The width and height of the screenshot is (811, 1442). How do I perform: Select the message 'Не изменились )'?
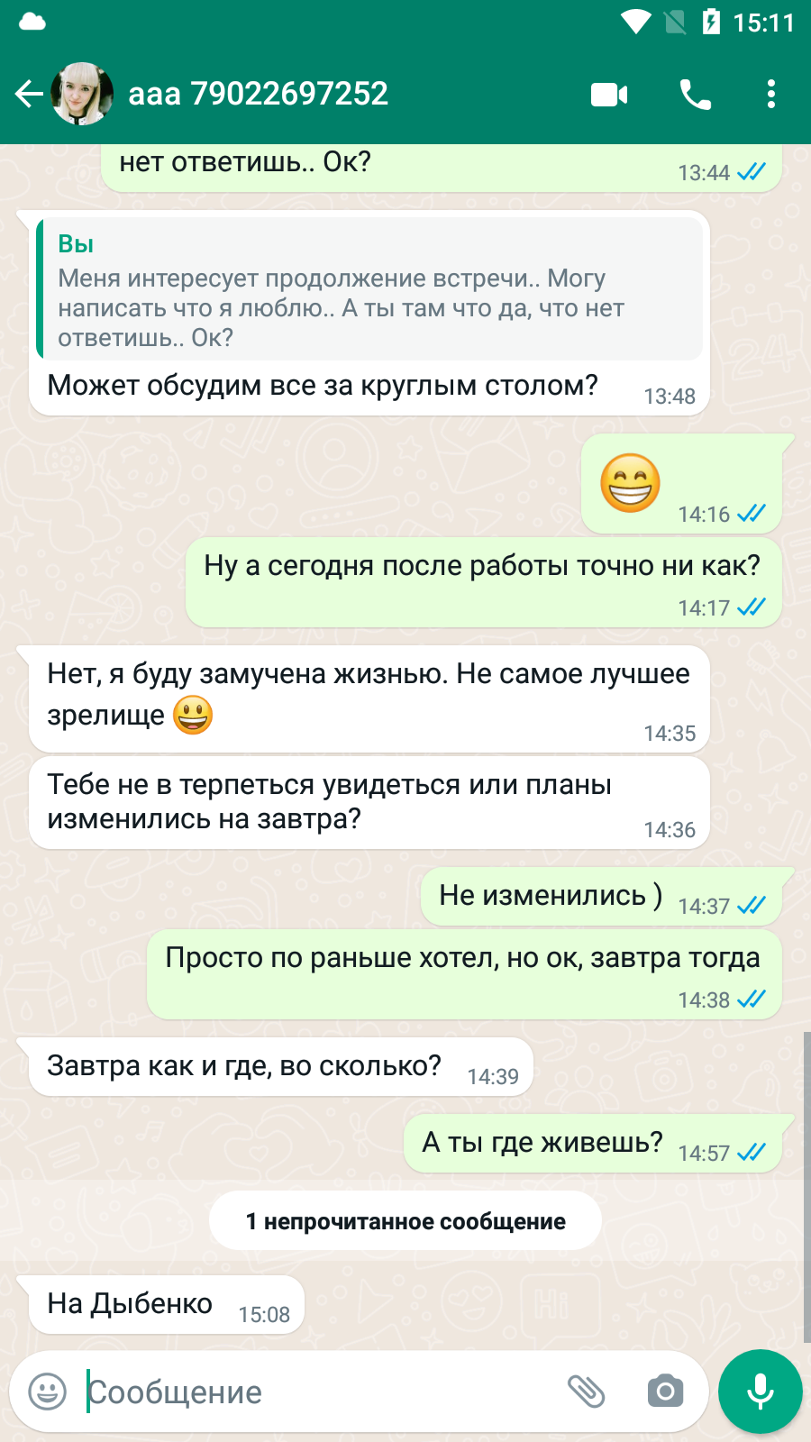click(x=602, y=897)
